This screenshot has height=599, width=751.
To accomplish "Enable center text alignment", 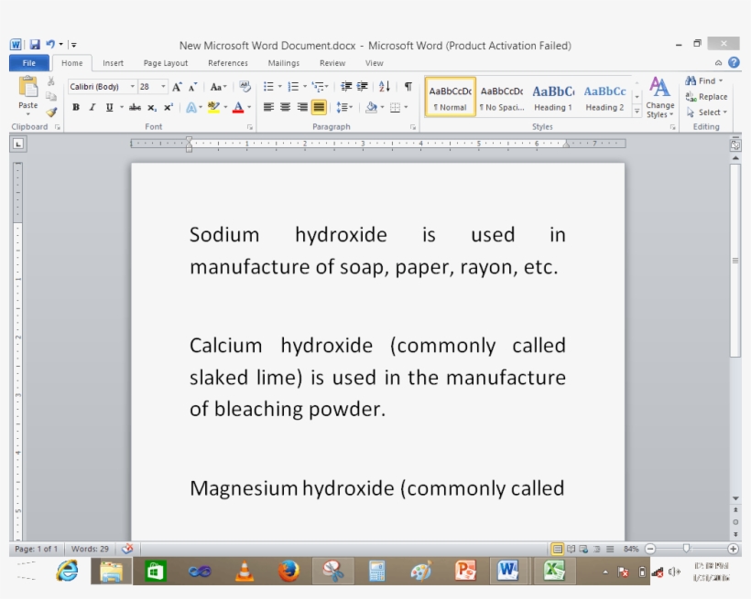I will coord(283,107).
